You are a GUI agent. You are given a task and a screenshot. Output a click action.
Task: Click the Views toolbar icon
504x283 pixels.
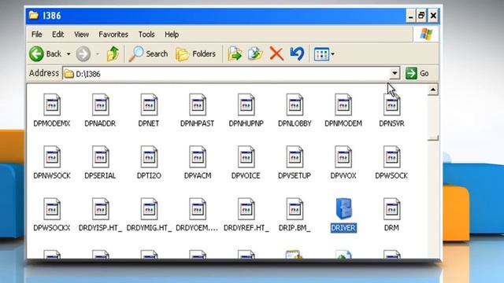(x=321, y=54)
